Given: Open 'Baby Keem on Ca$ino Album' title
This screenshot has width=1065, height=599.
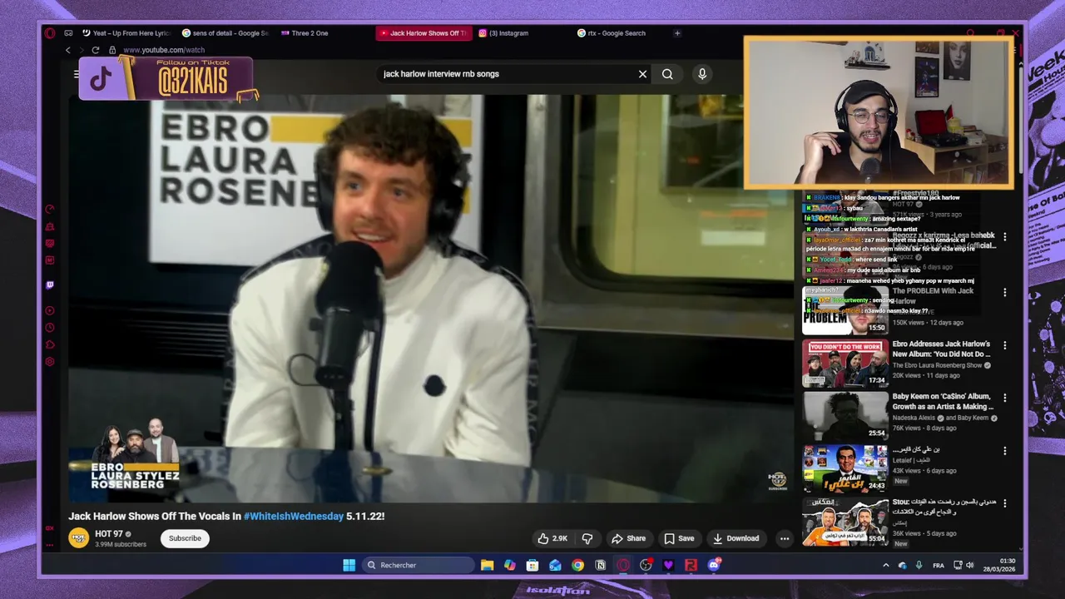Looking at the screenshot, I should coord(943,401).
